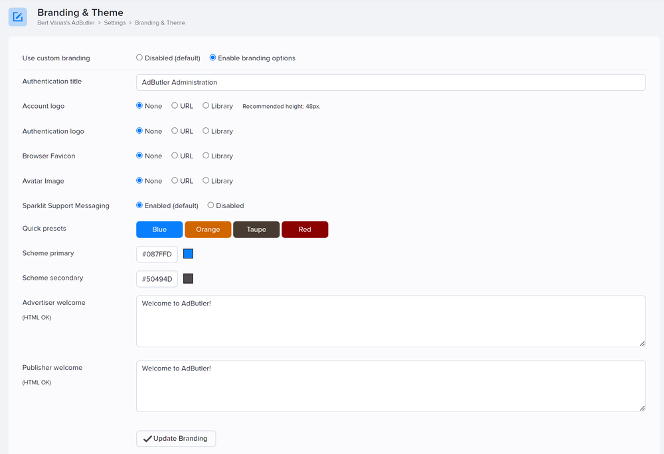Viewport: 664px width, 454px height.
Task: Select Enabled (default) for Sparklit Support Messaging
Action: pyautogui.click(x=139, y=205)
